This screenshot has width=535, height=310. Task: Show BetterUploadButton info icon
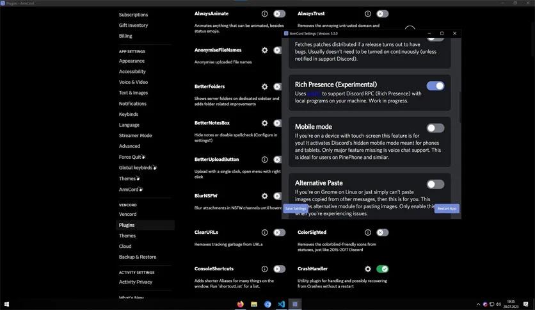pos(264,159)
